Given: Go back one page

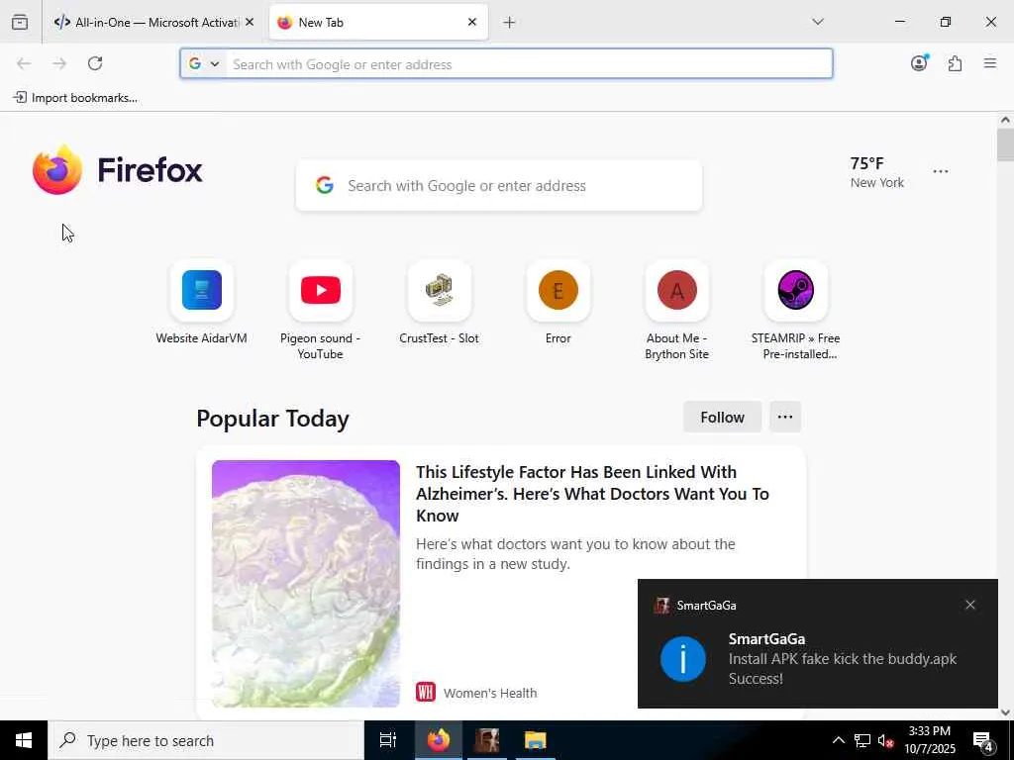Looking at the screenshot, I should coord(24,63).
